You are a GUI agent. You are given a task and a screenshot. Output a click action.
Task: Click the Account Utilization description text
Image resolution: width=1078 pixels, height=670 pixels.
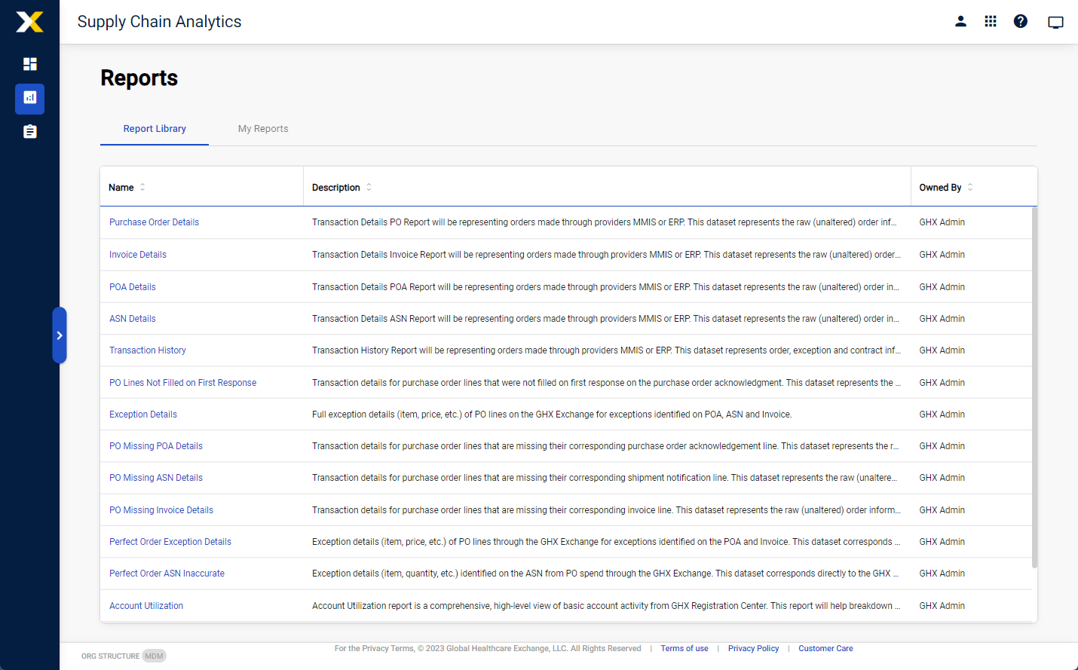[606, 606]
